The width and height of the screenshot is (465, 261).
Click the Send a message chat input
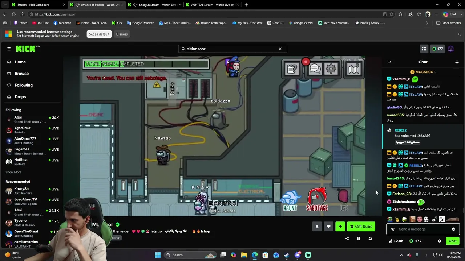423,229
